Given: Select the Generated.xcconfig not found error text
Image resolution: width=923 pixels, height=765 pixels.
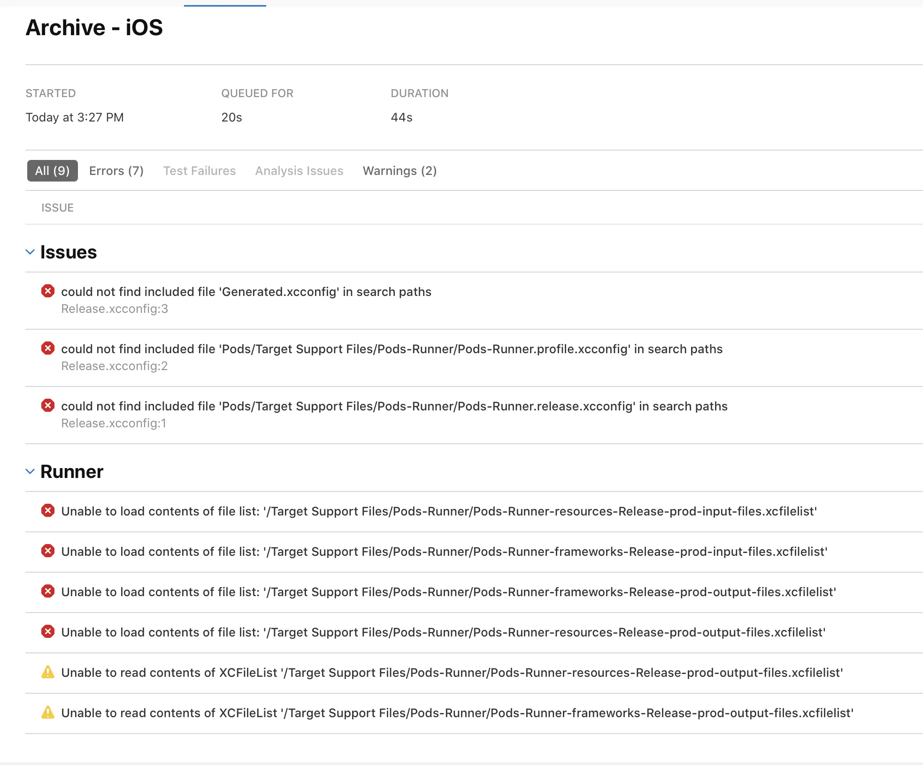Looking at the screenshot, I should (246, 292).
